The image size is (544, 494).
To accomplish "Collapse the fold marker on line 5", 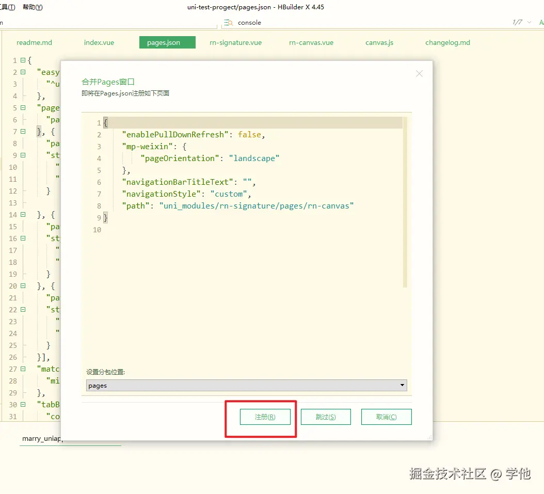I will coord(23,107).
